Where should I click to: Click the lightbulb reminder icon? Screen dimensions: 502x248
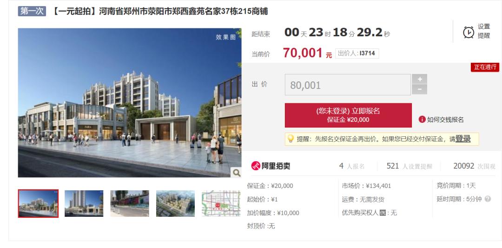click(x=291, y=139)
